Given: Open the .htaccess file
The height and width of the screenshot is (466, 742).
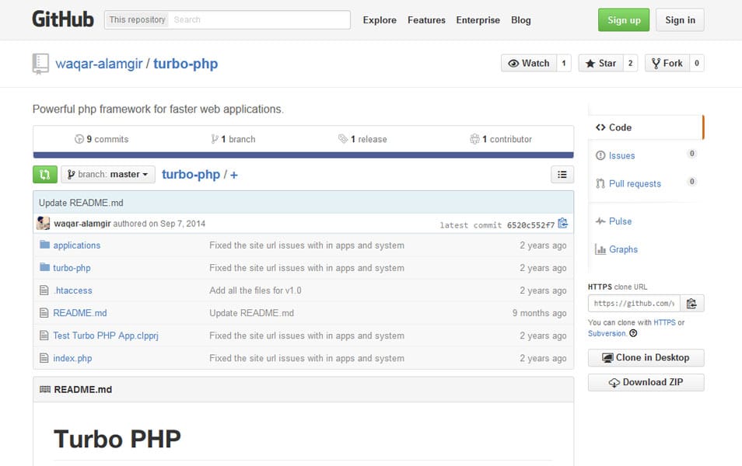Looking at the screenshot, I should pos(73,290).
